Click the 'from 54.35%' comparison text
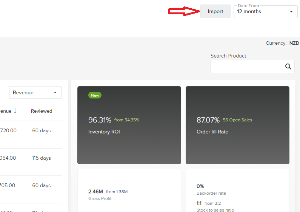Screen dimensions: 300x212 point(127,120)
